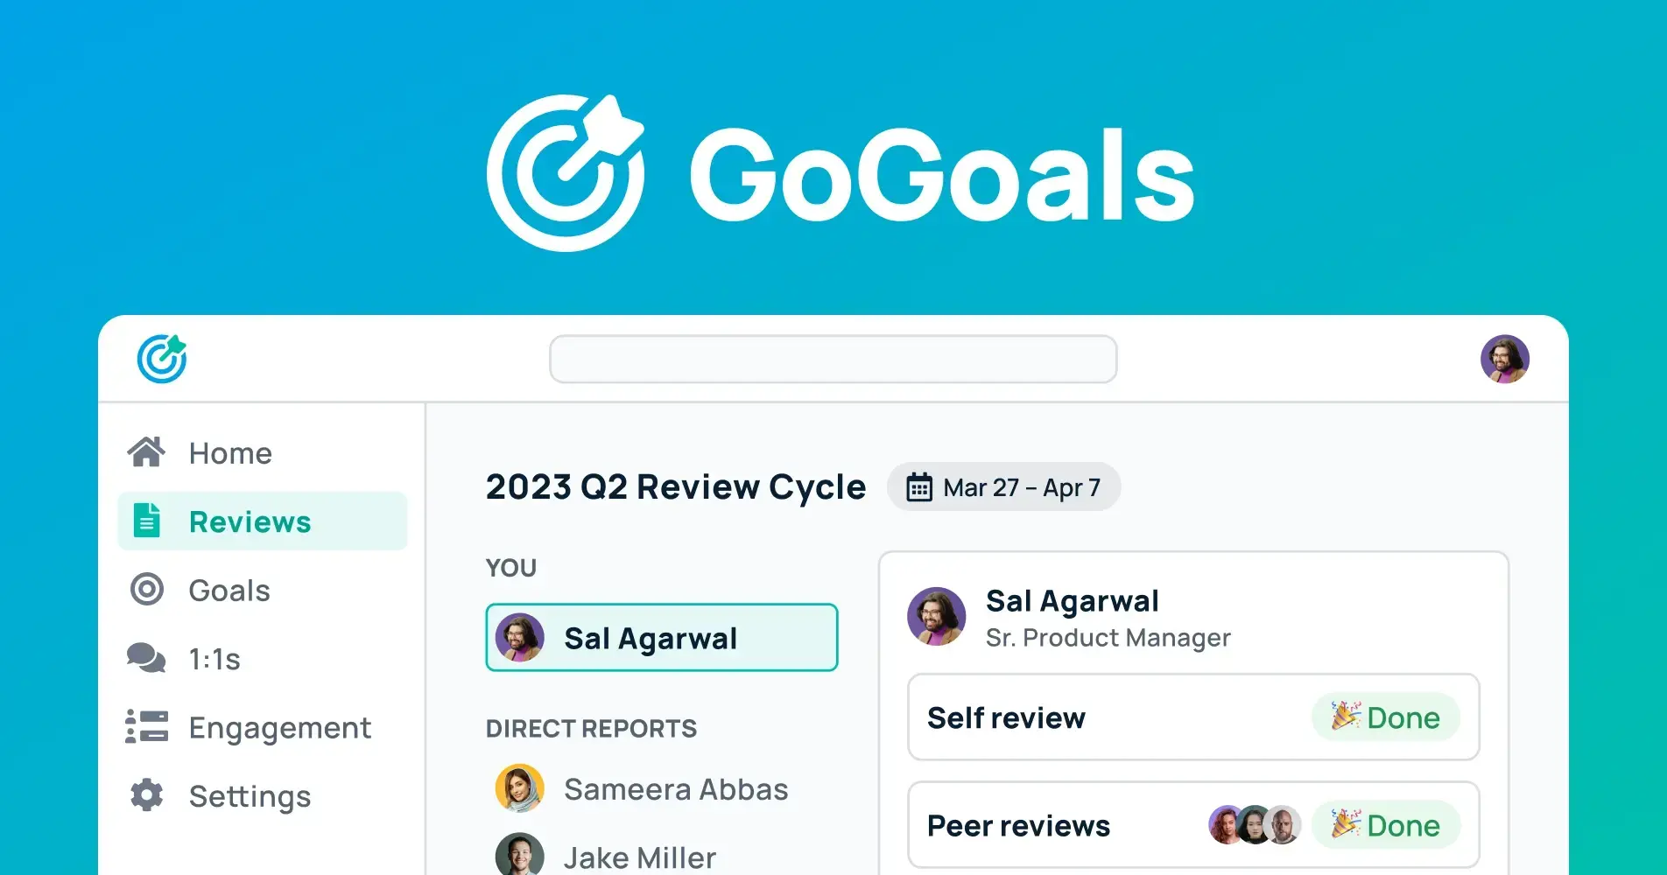Viewport: 1667px width, 875px height.
Task: Click the Mar 27 – Apr 7 date chip
Action: pyautogui.click(x=1003, y=487)
